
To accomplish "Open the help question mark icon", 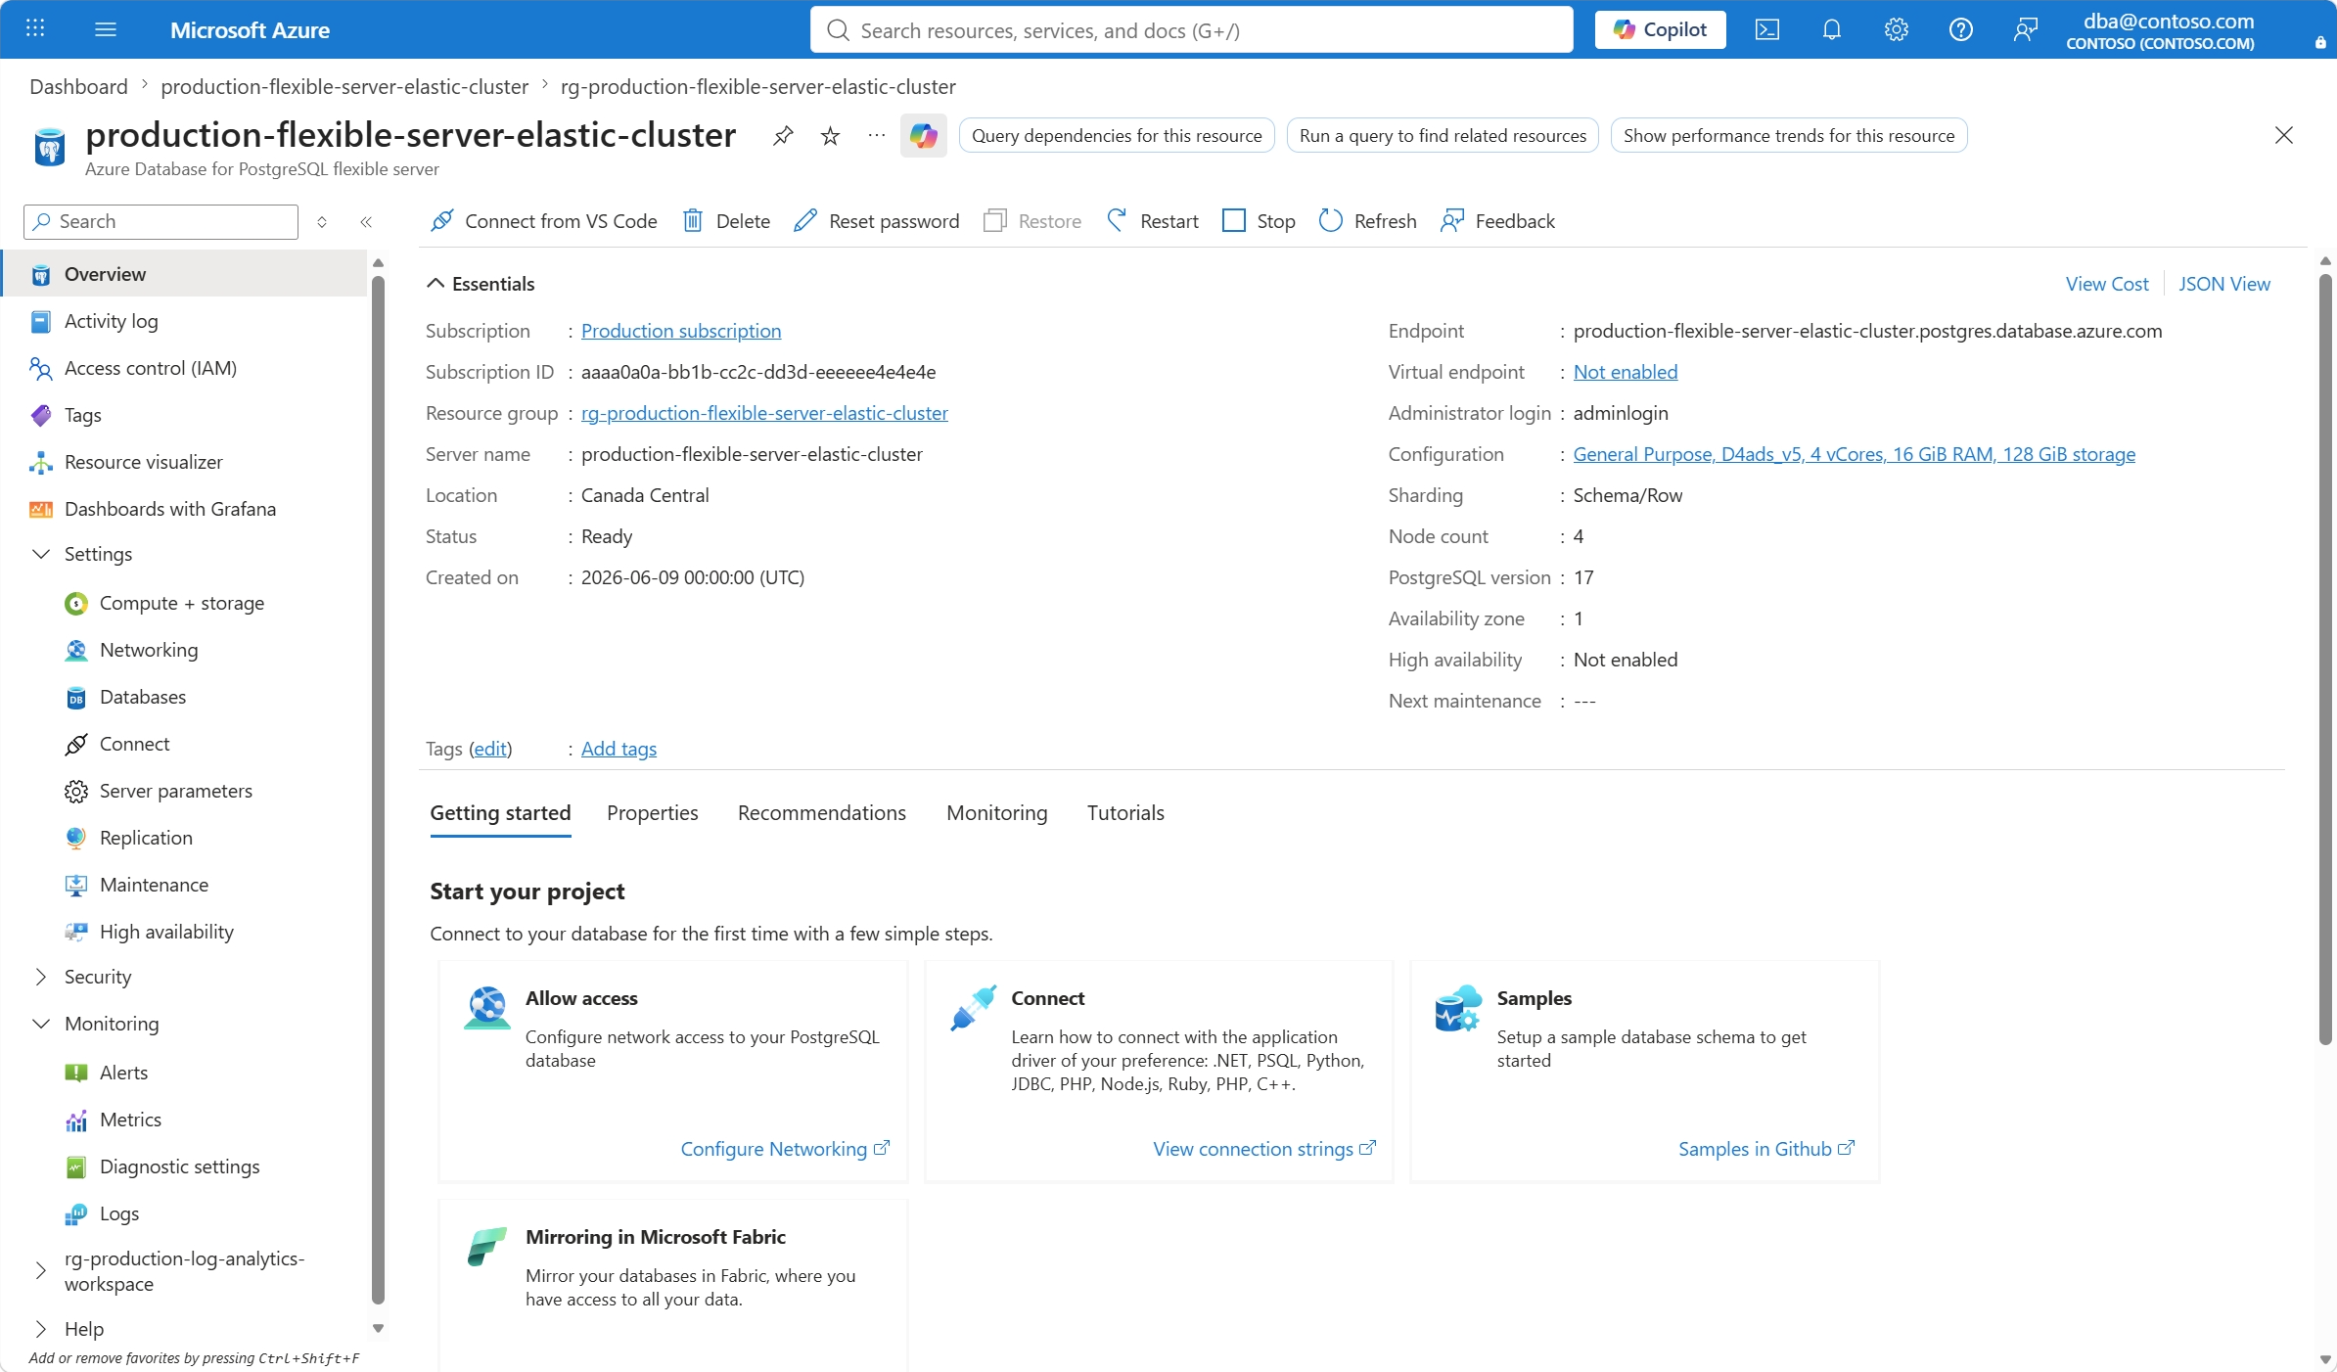I will [1961, 29].
